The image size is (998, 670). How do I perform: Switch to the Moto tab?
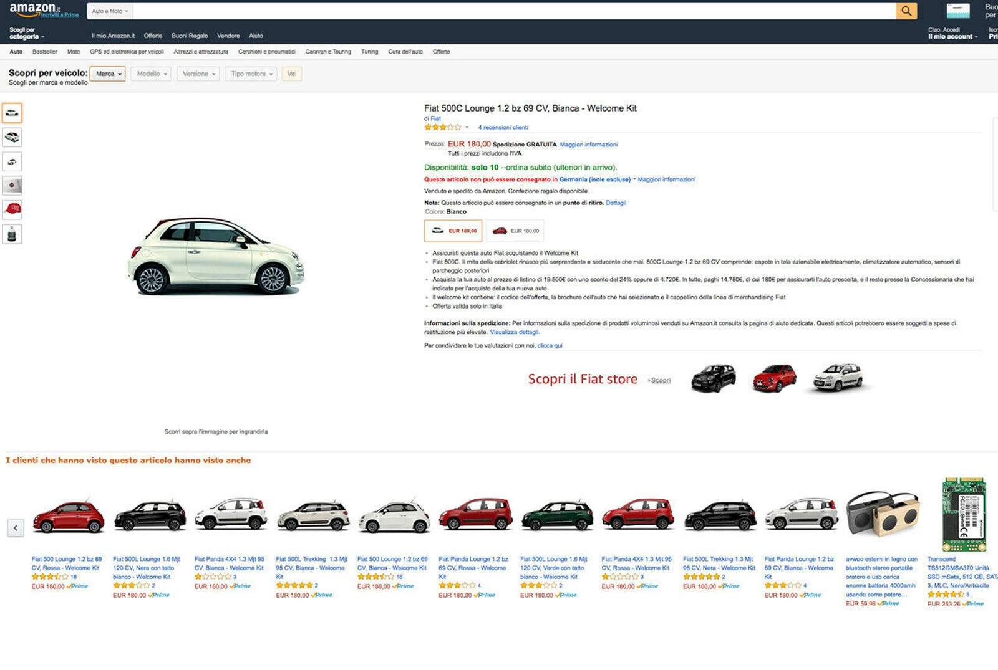click(x=74, y=52)
